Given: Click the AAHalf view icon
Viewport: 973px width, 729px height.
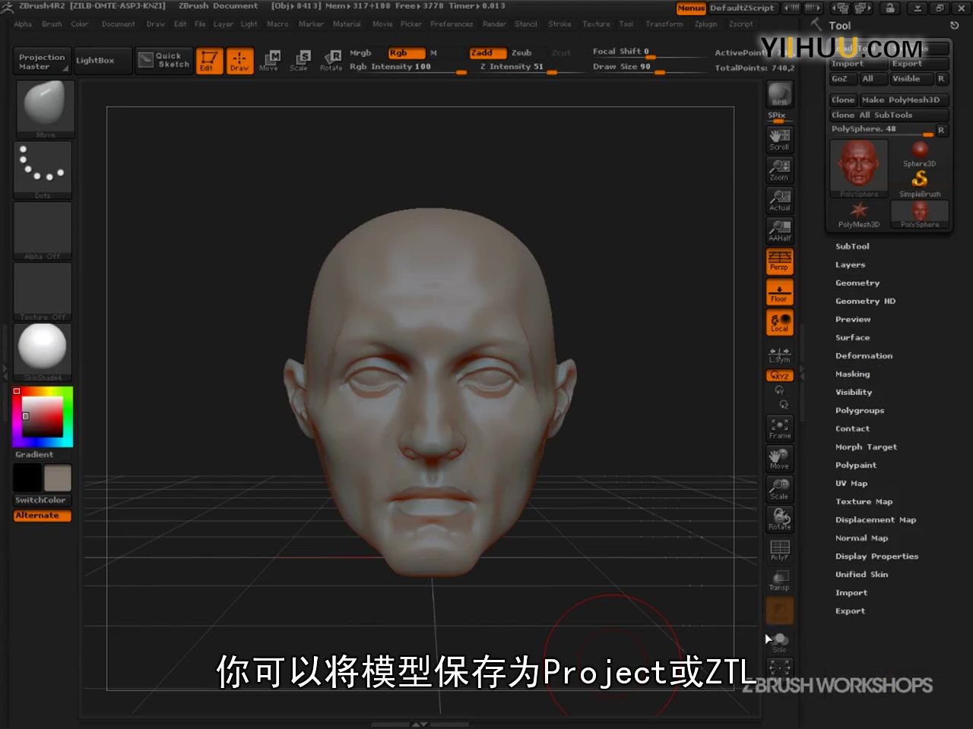Looking at the screenshot, I should (779, 230).
